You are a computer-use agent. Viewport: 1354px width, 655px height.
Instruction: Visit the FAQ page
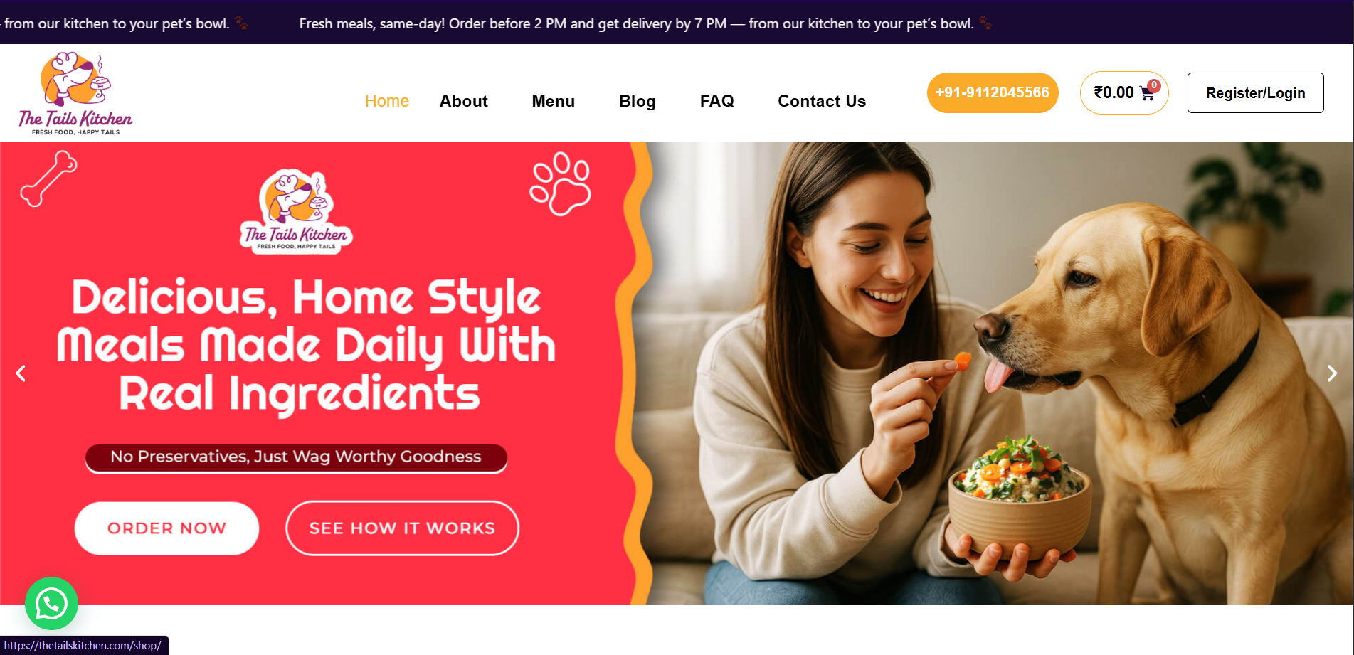tap(717, 101)
